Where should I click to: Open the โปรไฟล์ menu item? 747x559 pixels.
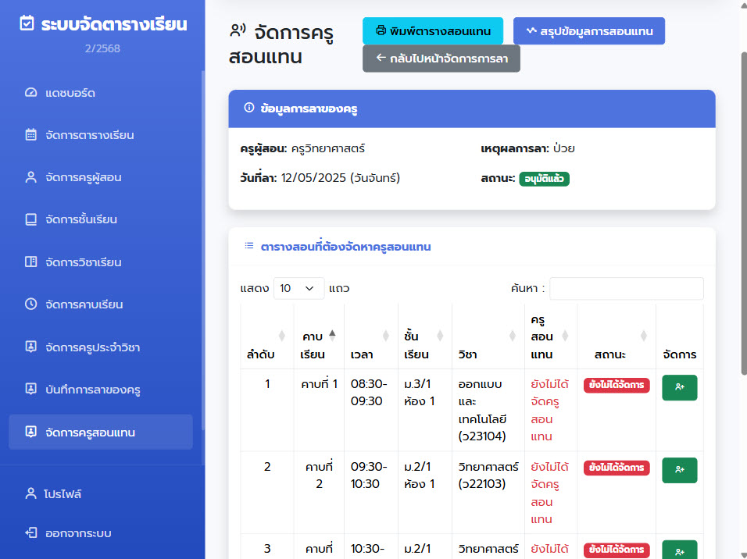[63, 494]
